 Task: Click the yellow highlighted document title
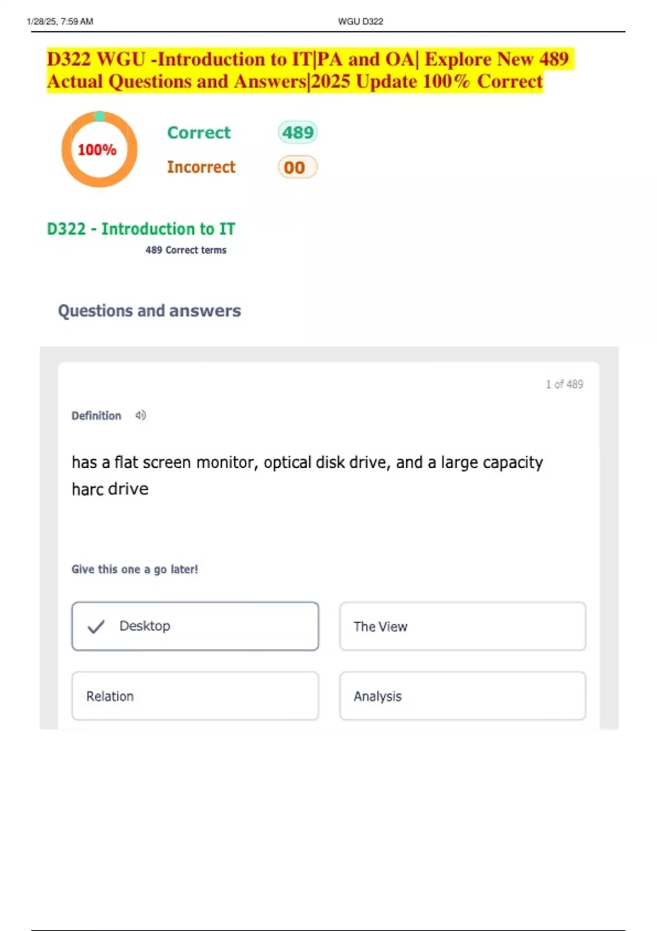coord(307,70)
